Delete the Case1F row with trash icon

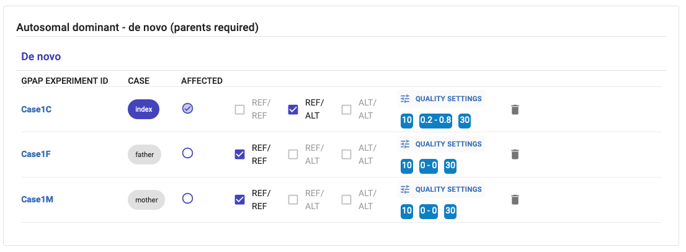click(x=515, y=155)
